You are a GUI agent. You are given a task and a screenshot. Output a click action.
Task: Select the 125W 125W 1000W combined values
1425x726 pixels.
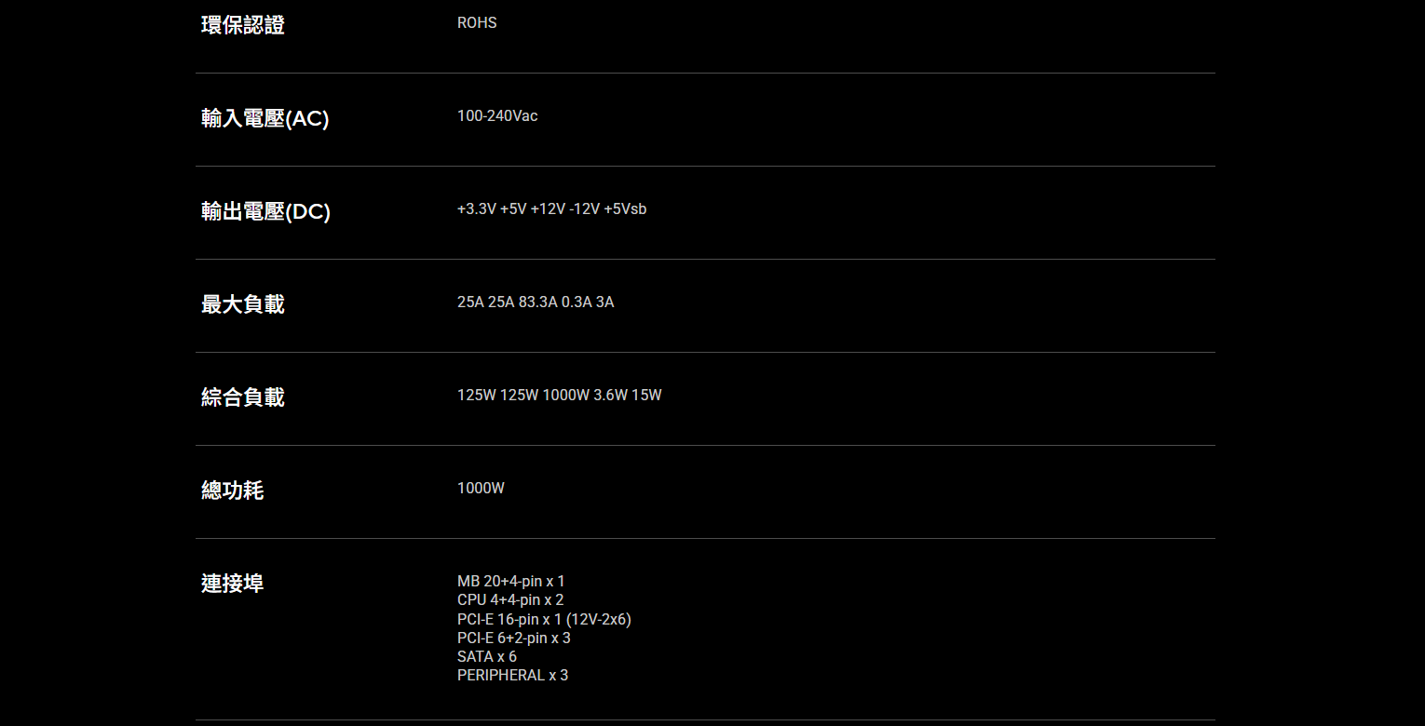523,396
